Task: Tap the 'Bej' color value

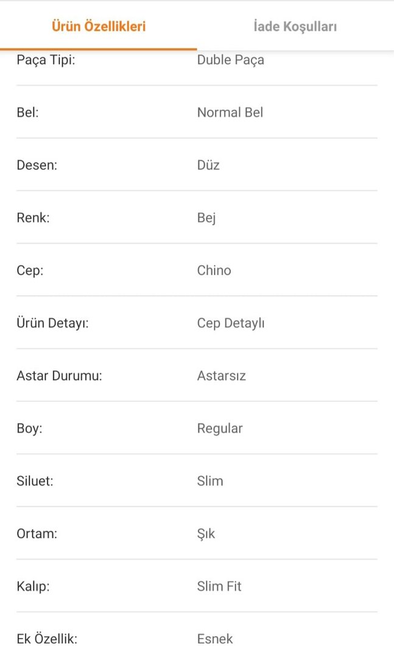Action: pos(206,218)
